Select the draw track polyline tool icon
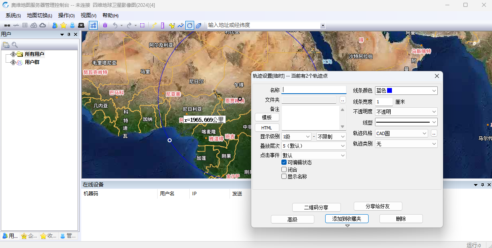The height and width of the screenshot is (248, 492). tap(180, 25)
